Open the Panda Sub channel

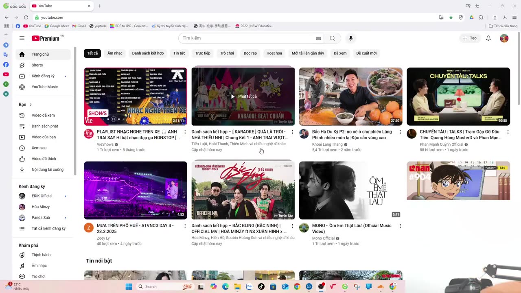pos(44,218)
